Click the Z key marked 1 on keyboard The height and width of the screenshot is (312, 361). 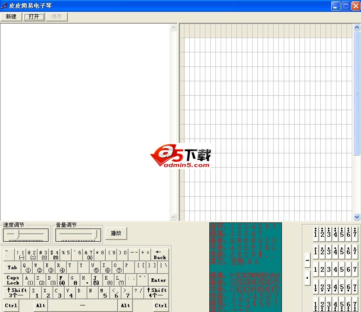(35, 293)
